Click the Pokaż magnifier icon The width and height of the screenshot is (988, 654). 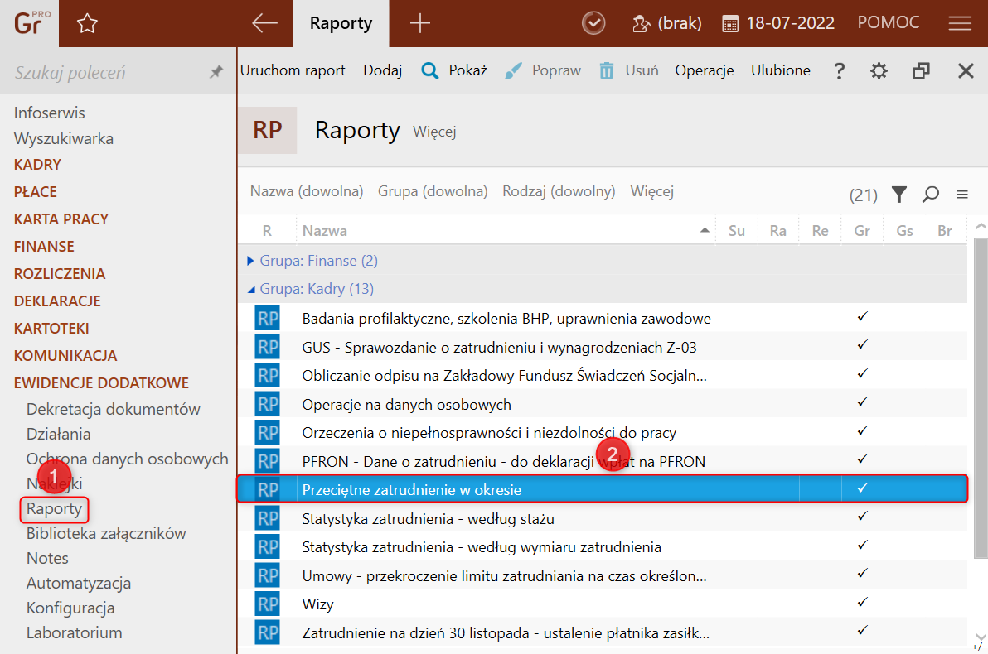(x=429, y=70)
